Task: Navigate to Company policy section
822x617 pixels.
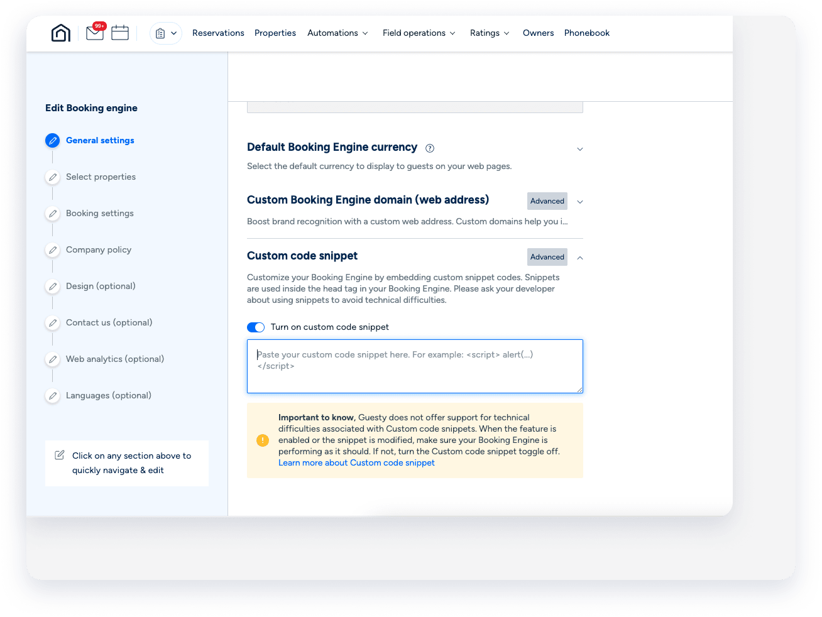Action: [99, 249]
